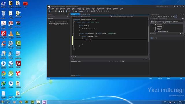
Task: Select the Solution 'WindowsFormsApplication2' node
Action: tap(164, 21)
